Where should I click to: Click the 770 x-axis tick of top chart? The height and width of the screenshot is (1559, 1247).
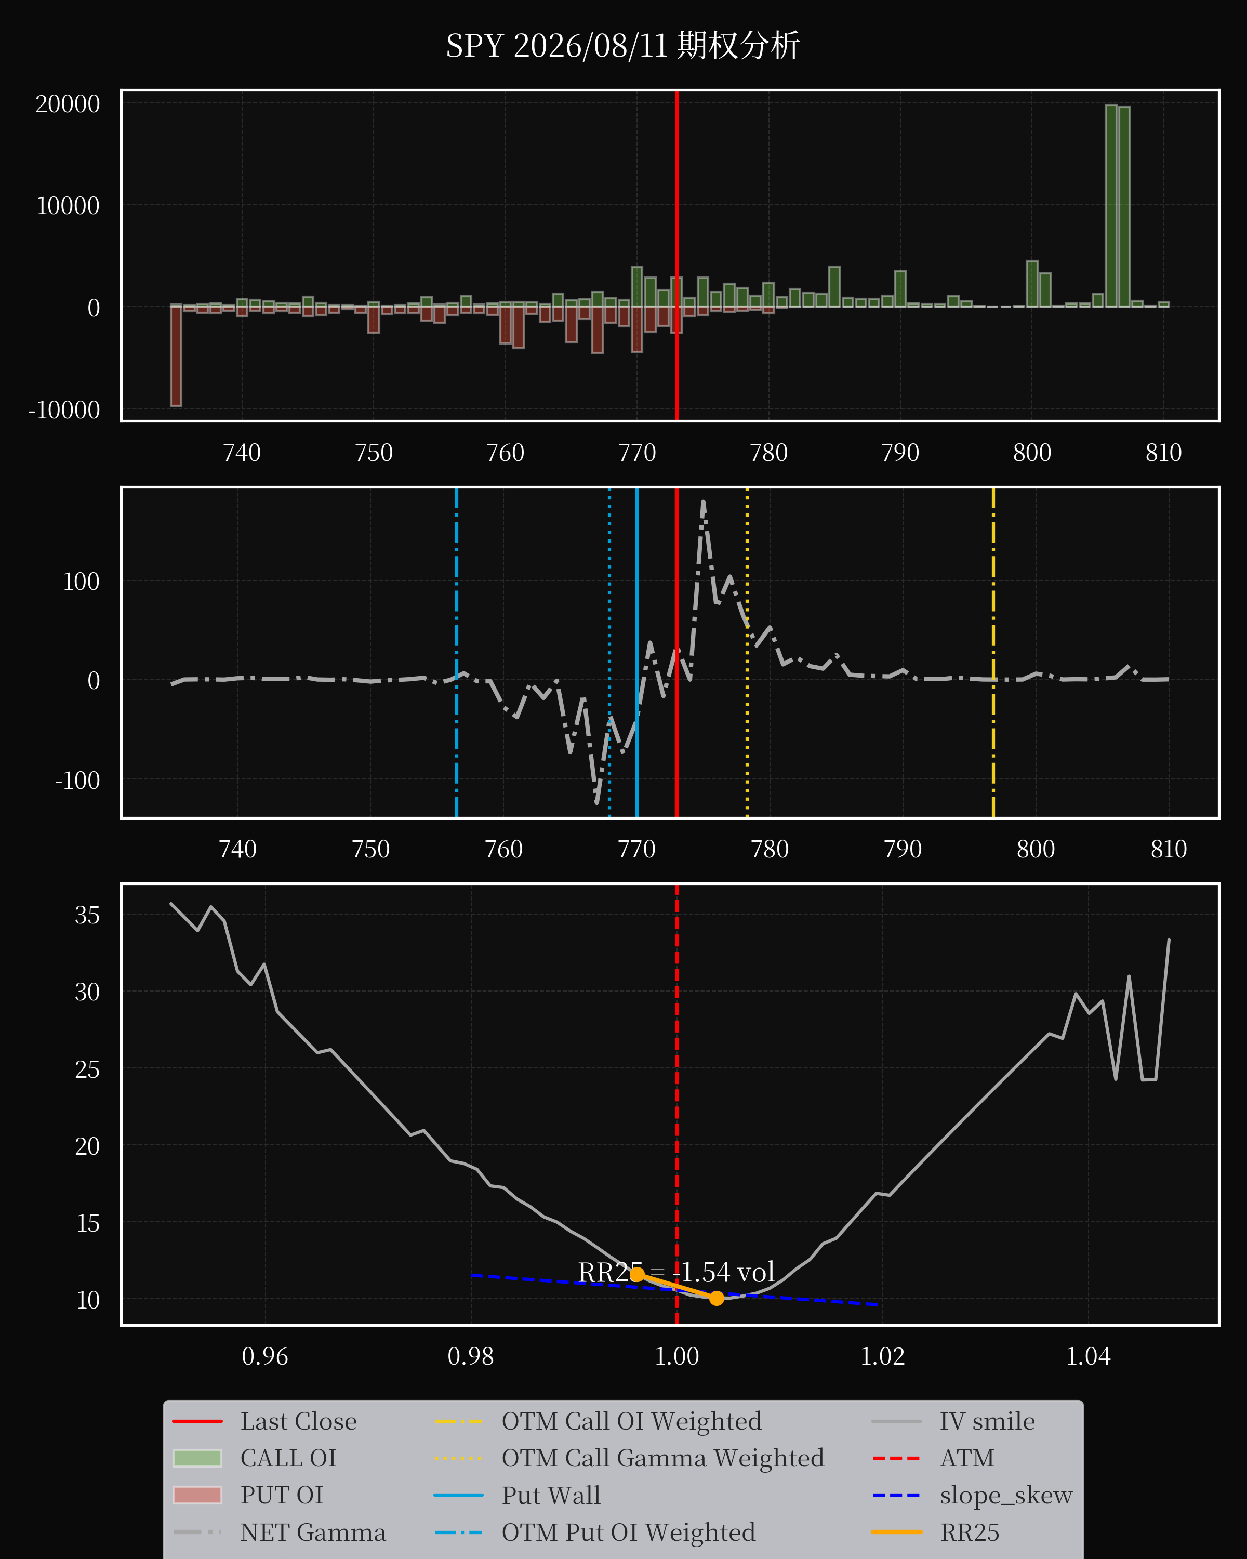coord(637,453)
